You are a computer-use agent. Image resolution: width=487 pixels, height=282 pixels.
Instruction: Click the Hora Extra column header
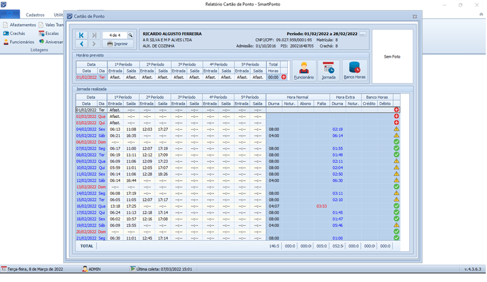345,97
